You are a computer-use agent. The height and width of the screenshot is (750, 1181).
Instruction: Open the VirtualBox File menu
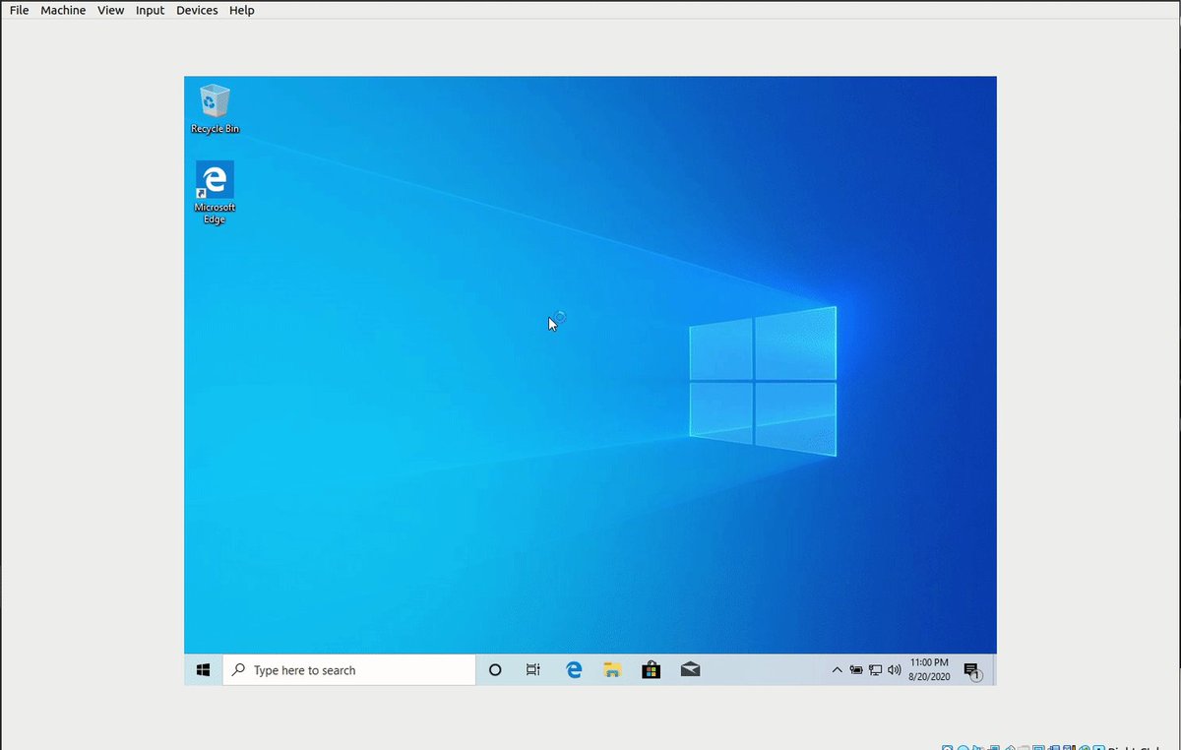coord(19,10)
